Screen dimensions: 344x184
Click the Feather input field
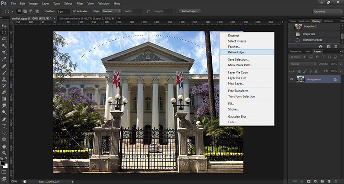(63, 11)
